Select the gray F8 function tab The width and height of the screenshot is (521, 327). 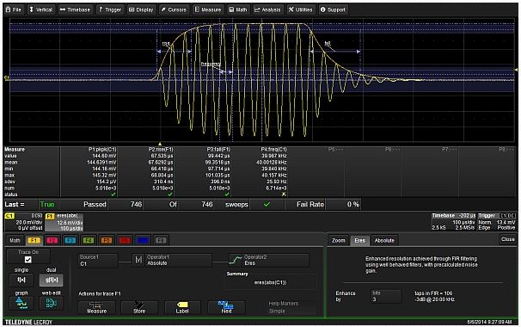click(x=161, y=240)
